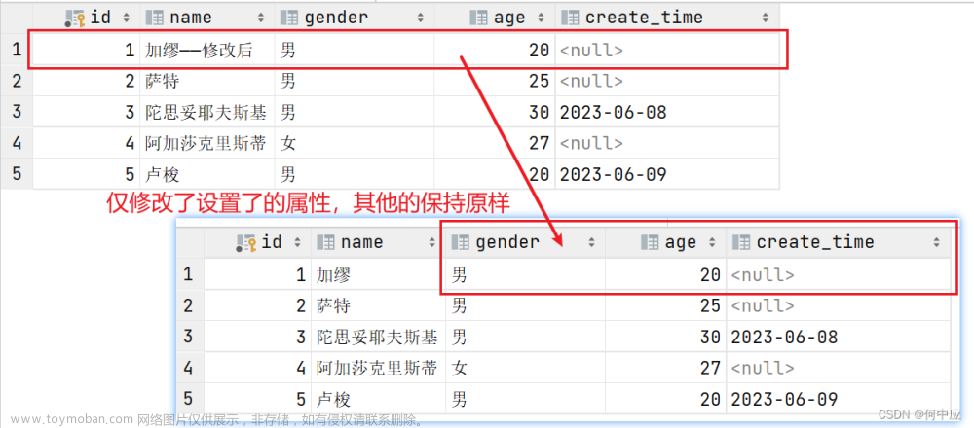The image size is (974, 428).
Task: Click the 'name' header label in the lower table
Action: coord(362,242)
